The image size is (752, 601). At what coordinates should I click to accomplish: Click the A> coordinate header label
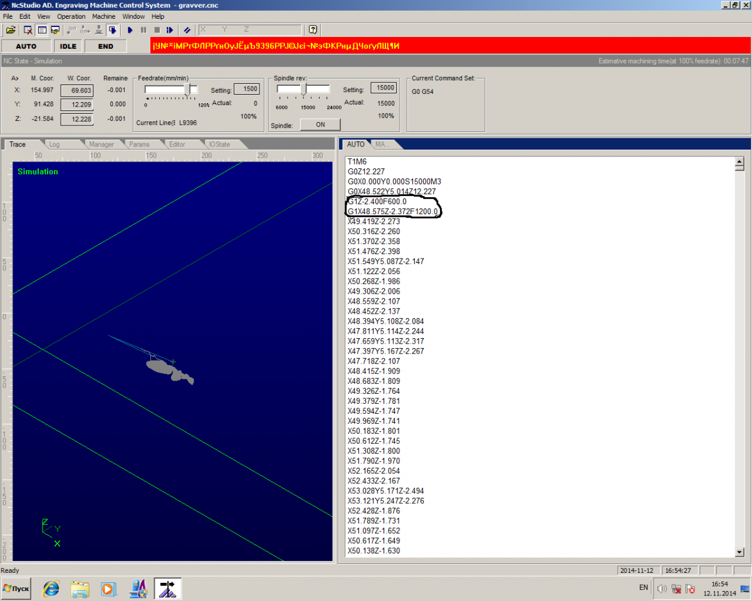(x=14, y=78)
